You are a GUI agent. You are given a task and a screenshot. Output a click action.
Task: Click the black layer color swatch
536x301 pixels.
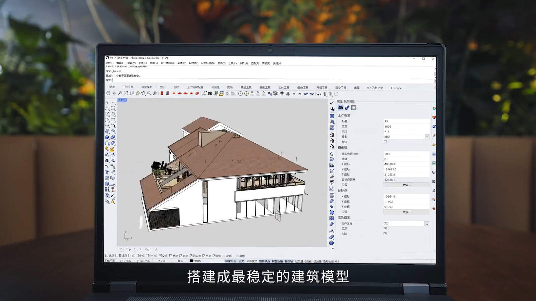click(191, 261)
